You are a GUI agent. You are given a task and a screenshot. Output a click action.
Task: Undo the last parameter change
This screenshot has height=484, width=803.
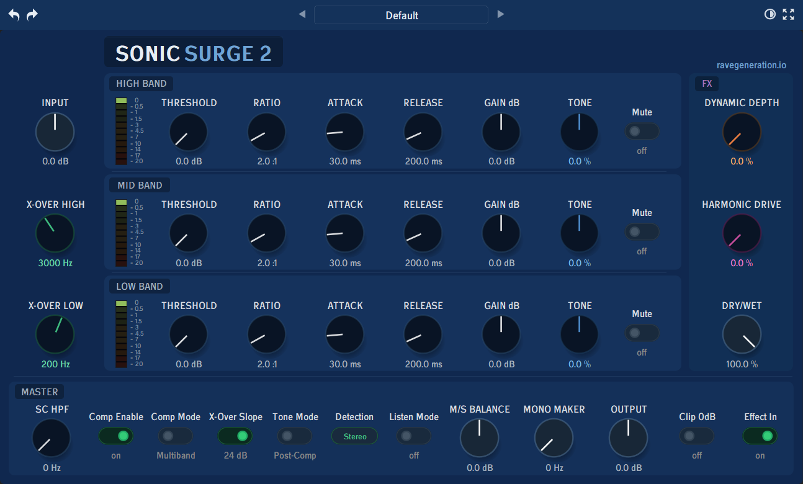point(13,14)
